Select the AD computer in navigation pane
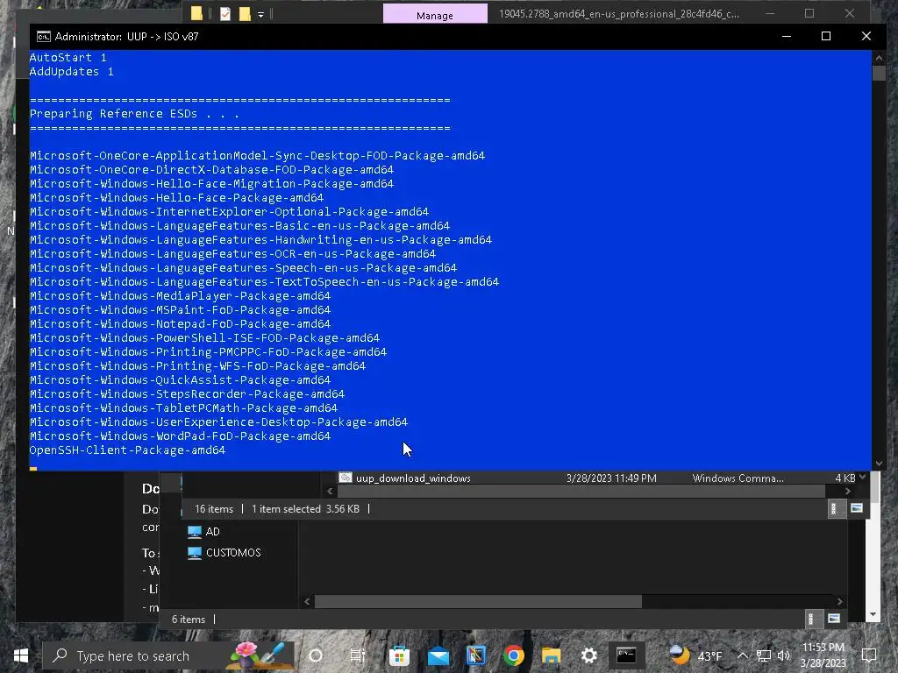Viewport: 898px width, 673px height. [x=204, y=532]
